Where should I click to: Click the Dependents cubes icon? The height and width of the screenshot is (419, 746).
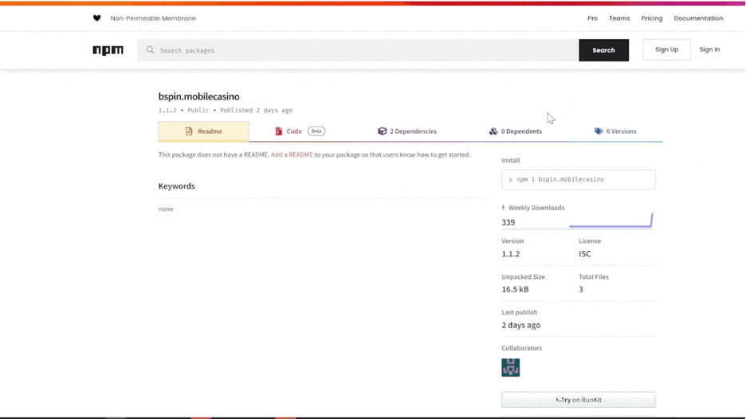pos(493,131)
